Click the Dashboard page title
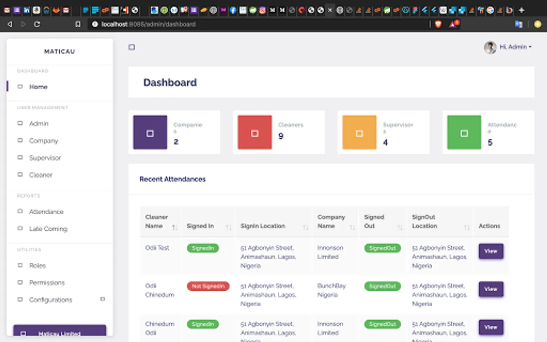 (170, 82)
